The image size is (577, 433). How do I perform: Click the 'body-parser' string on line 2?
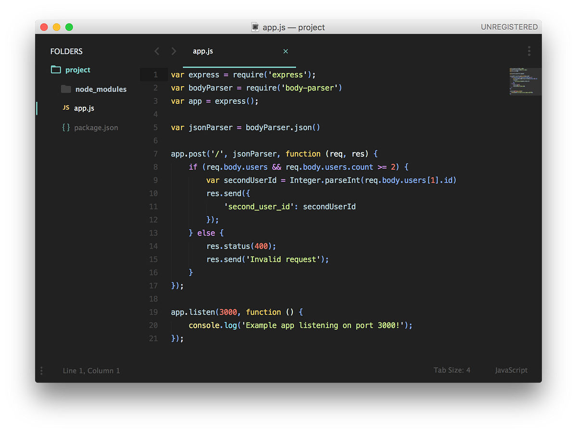click(309, 88)
